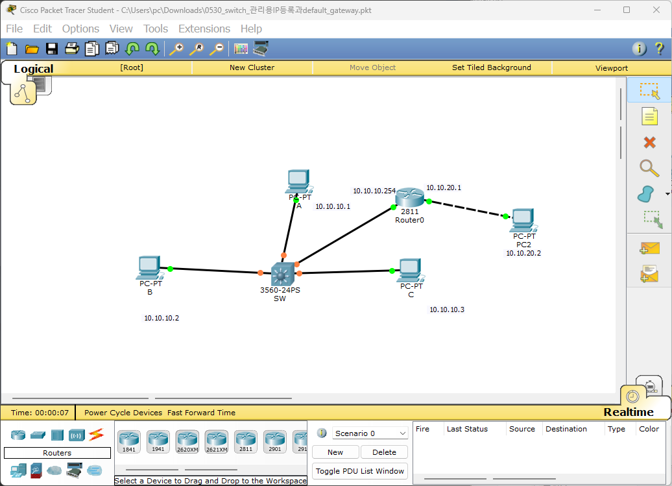672x486 pixels.
Task: Choose the Resize Shape tool
Action: [x=653, y=219]
